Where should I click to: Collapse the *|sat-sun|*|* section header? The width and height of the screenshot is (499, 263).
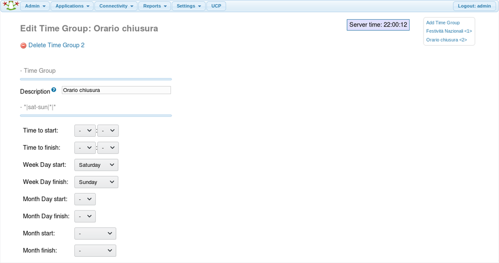point(38,107)
